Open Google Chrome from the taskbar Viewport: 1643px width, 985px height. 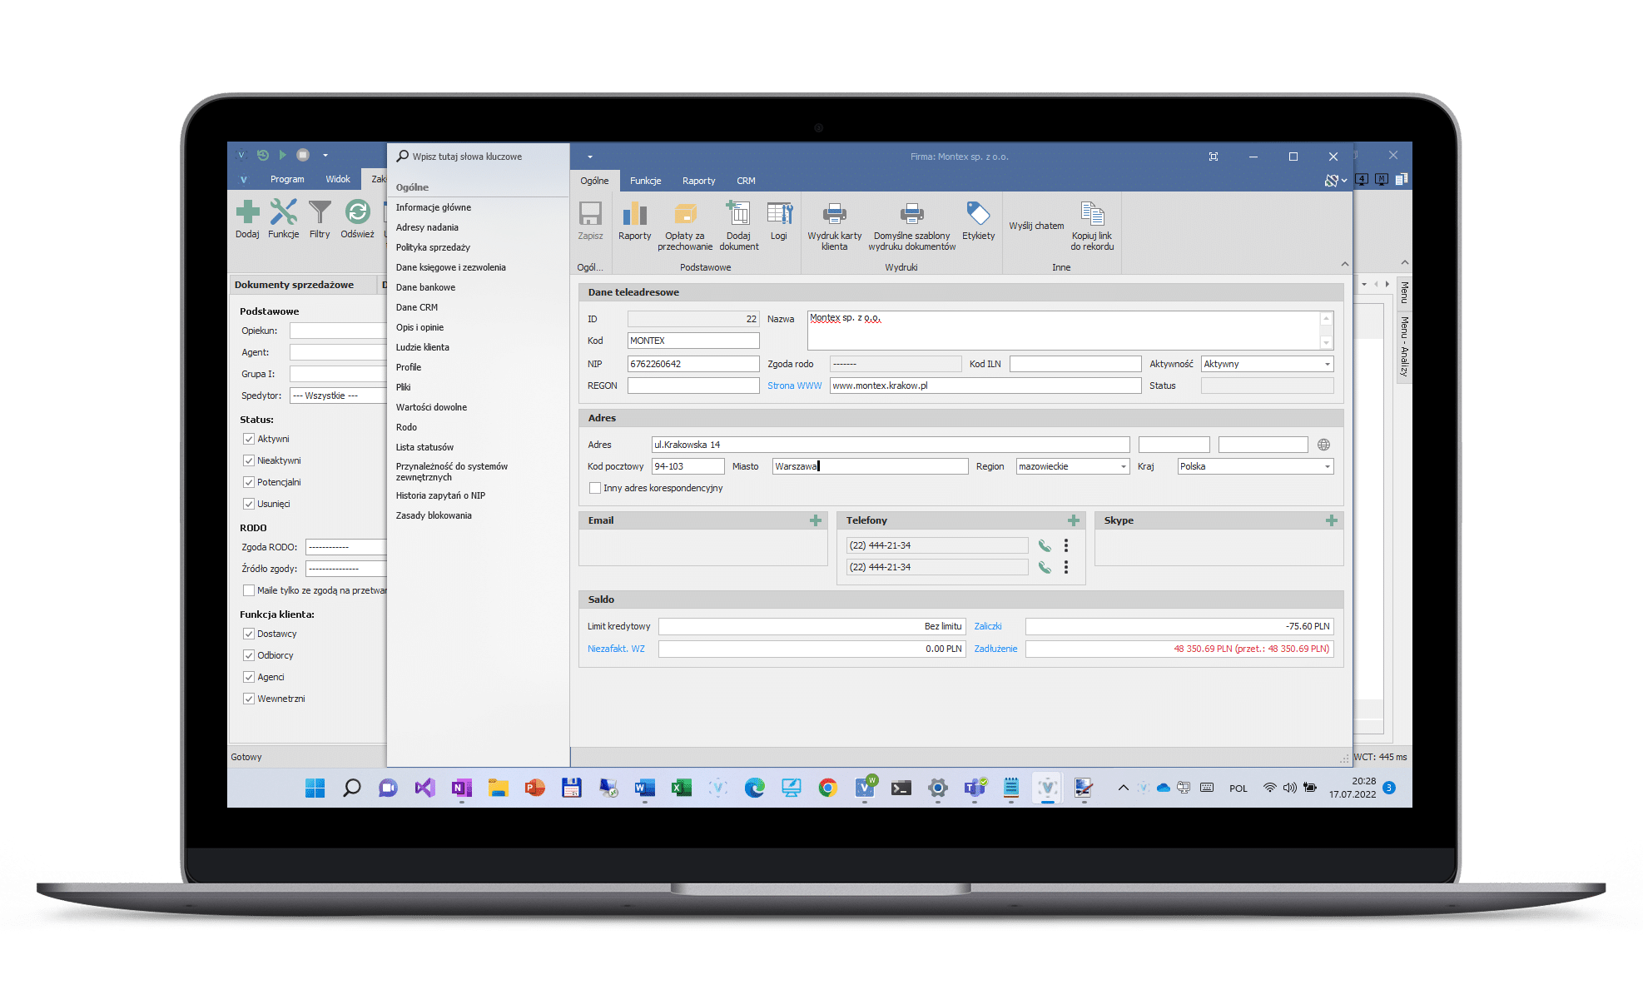(827, 788)
